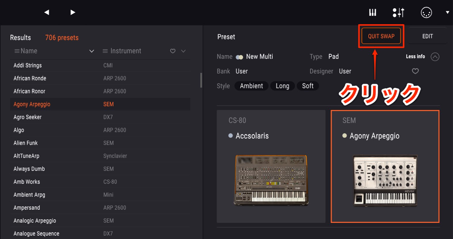Collapse details with Less info chevron
The height and width of the screenshot is (239, 453).
435,57
